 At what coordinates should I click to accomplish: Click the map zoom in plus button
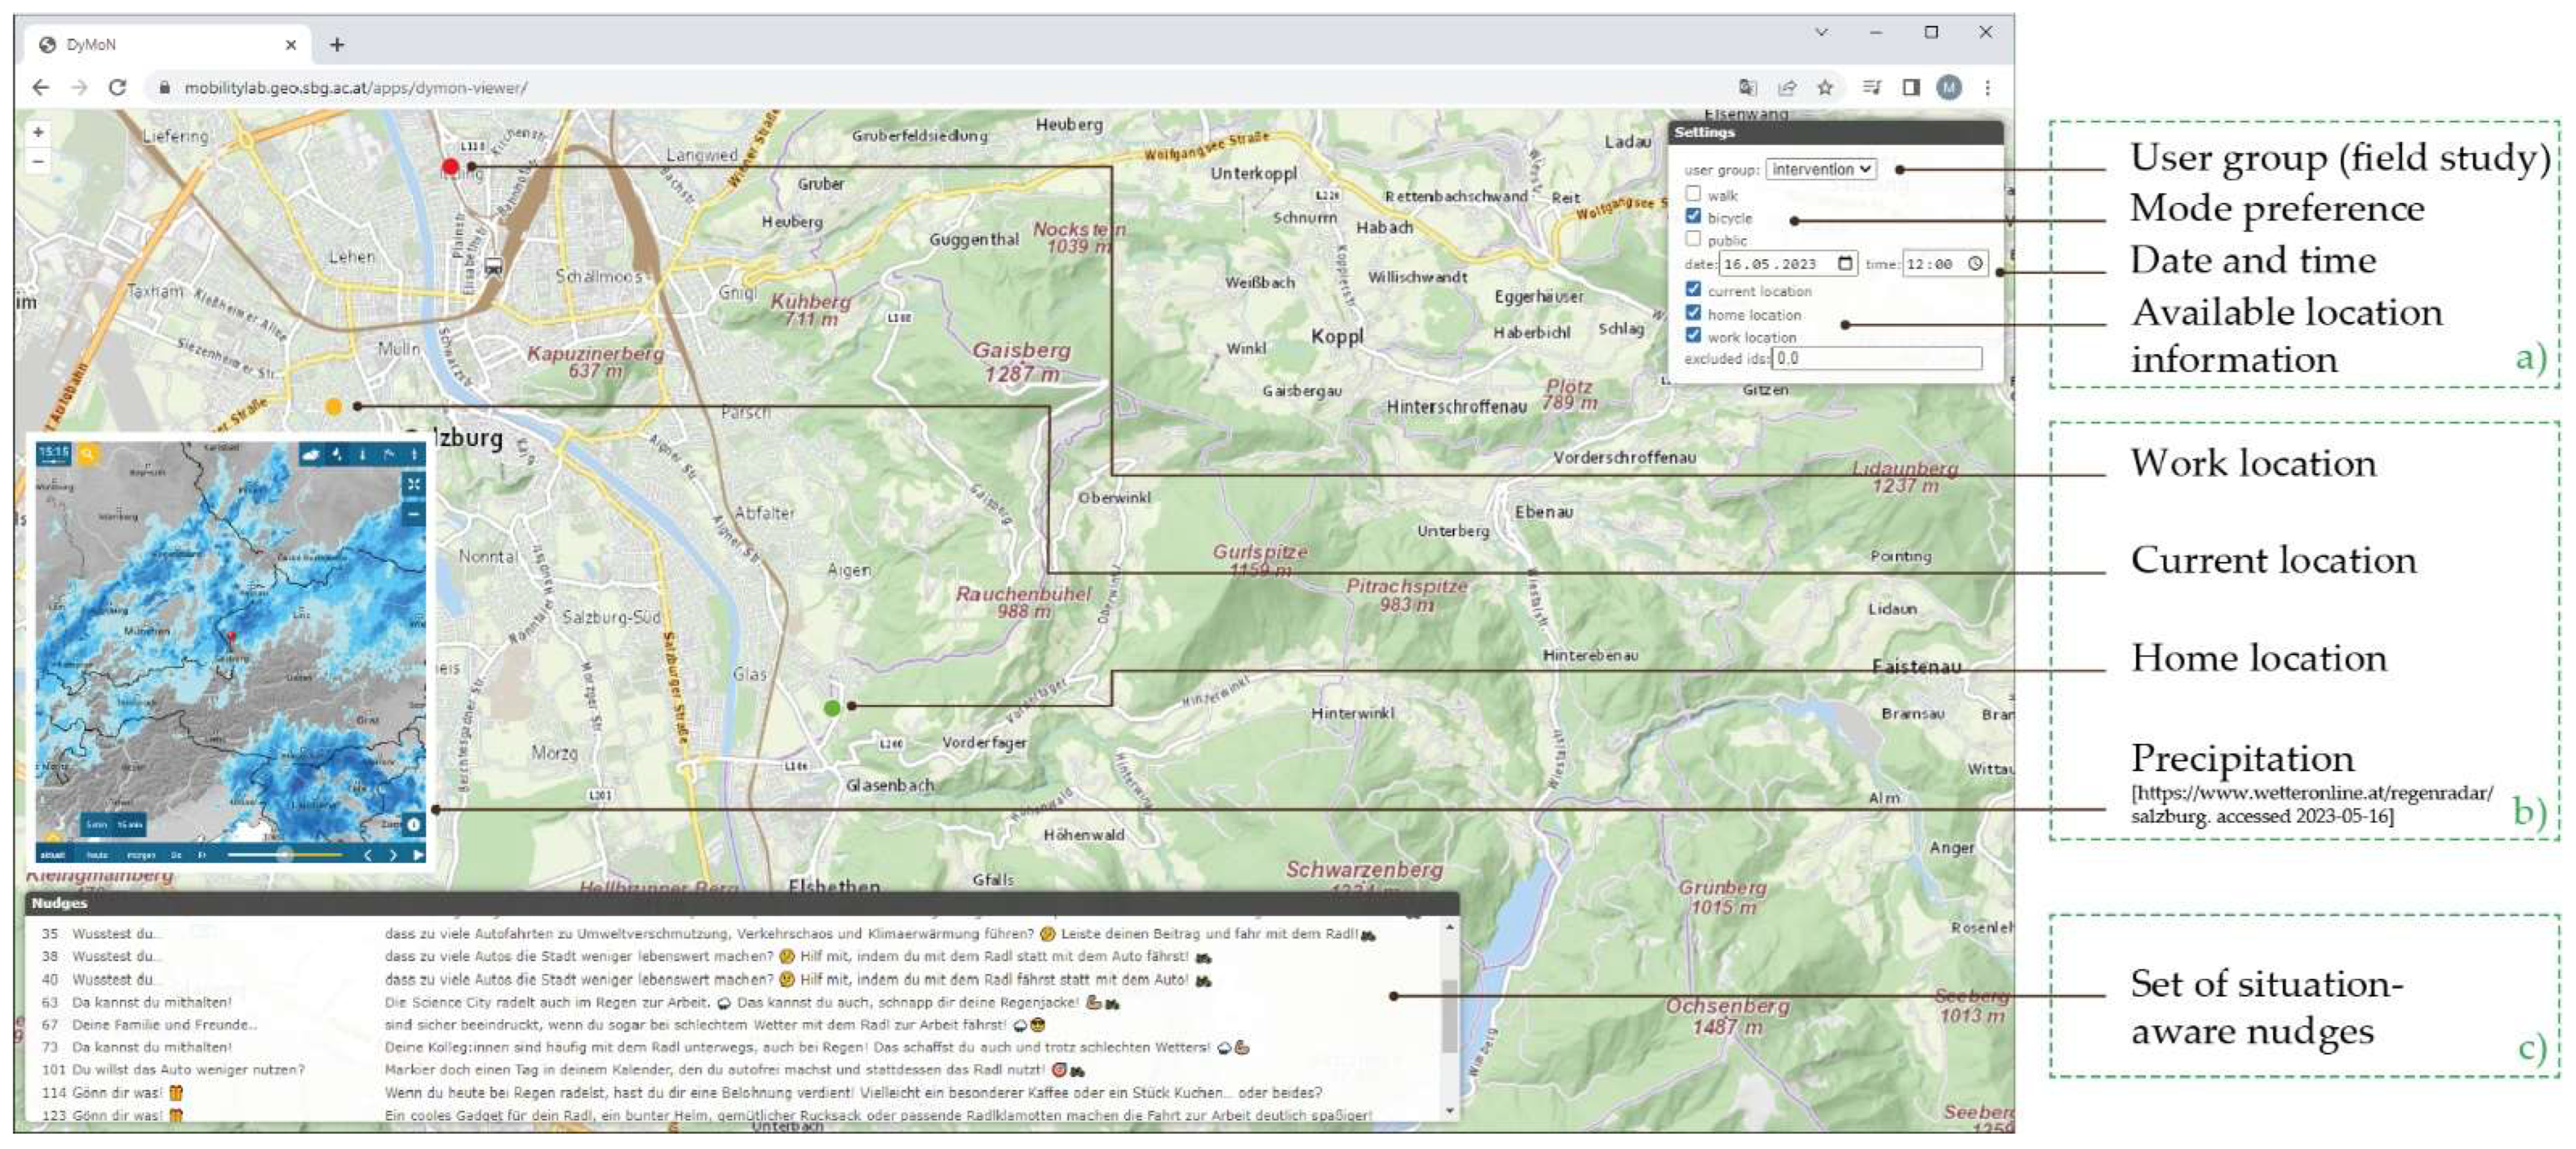point(38,132)
